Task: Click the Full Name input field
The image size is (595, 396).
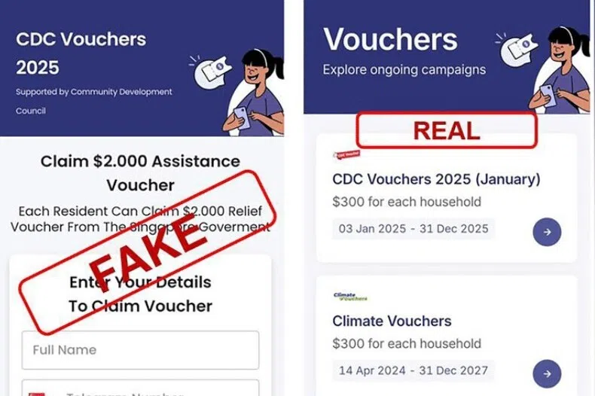Action: click(x=140, y=350)
